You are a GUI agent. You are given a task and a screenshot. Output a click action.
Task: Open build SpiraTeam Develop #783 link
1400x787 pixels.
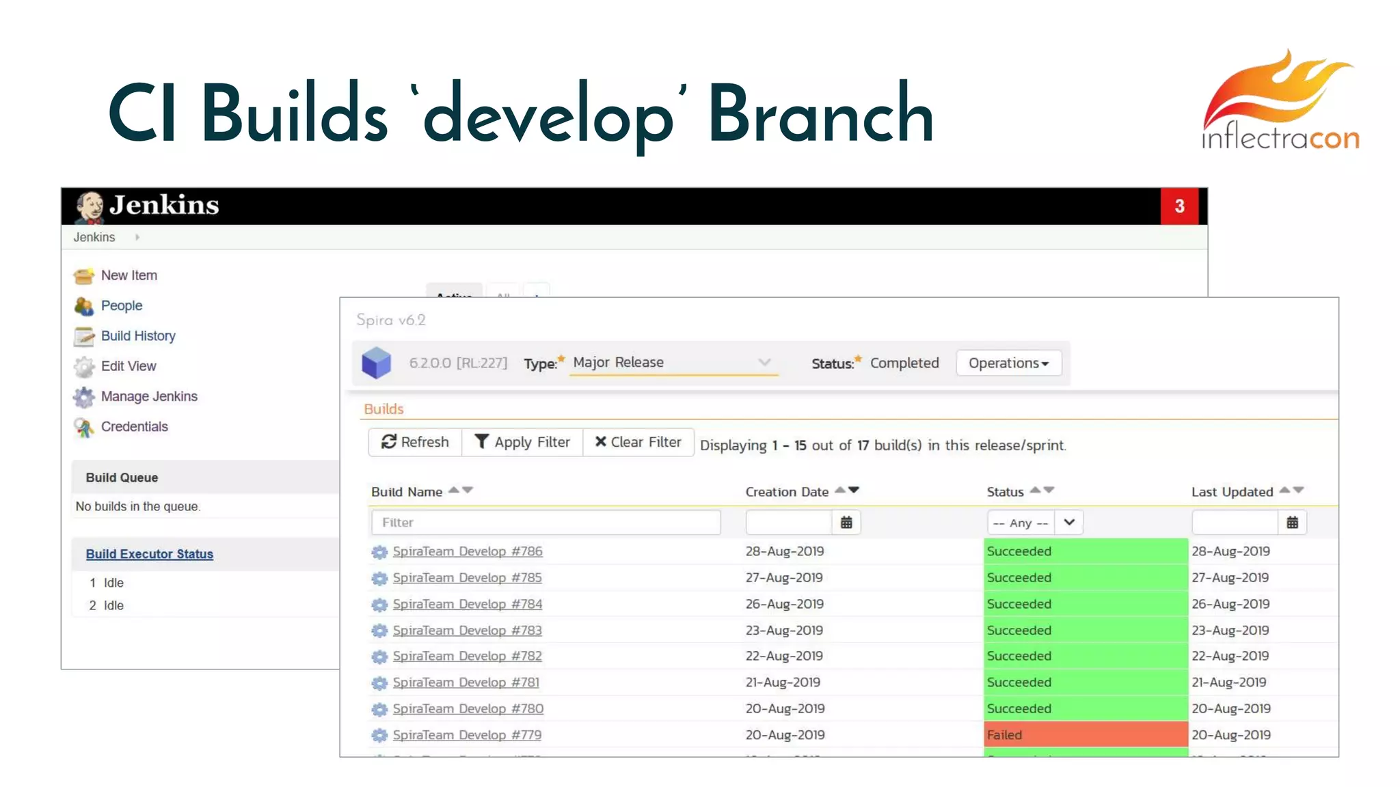(x=467, y=631)
